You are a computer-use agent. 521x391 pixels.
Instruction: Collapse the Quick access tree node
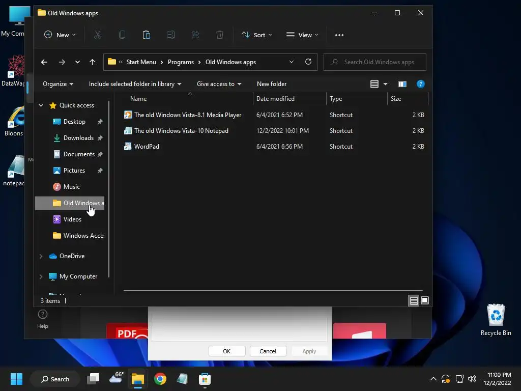[41, 105]
